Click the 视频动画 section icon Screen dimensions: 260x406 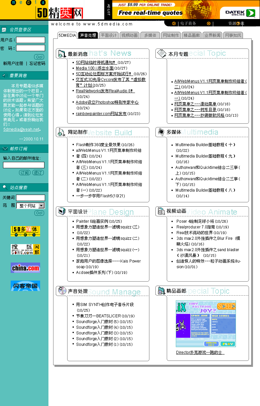(x=161, y=211)
